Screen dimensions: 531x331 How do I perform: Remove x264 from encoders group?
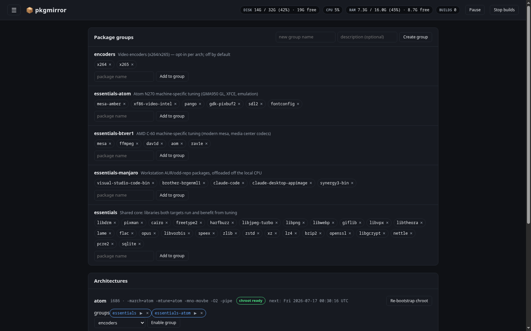pyautogui.click(x=110, y=65)
